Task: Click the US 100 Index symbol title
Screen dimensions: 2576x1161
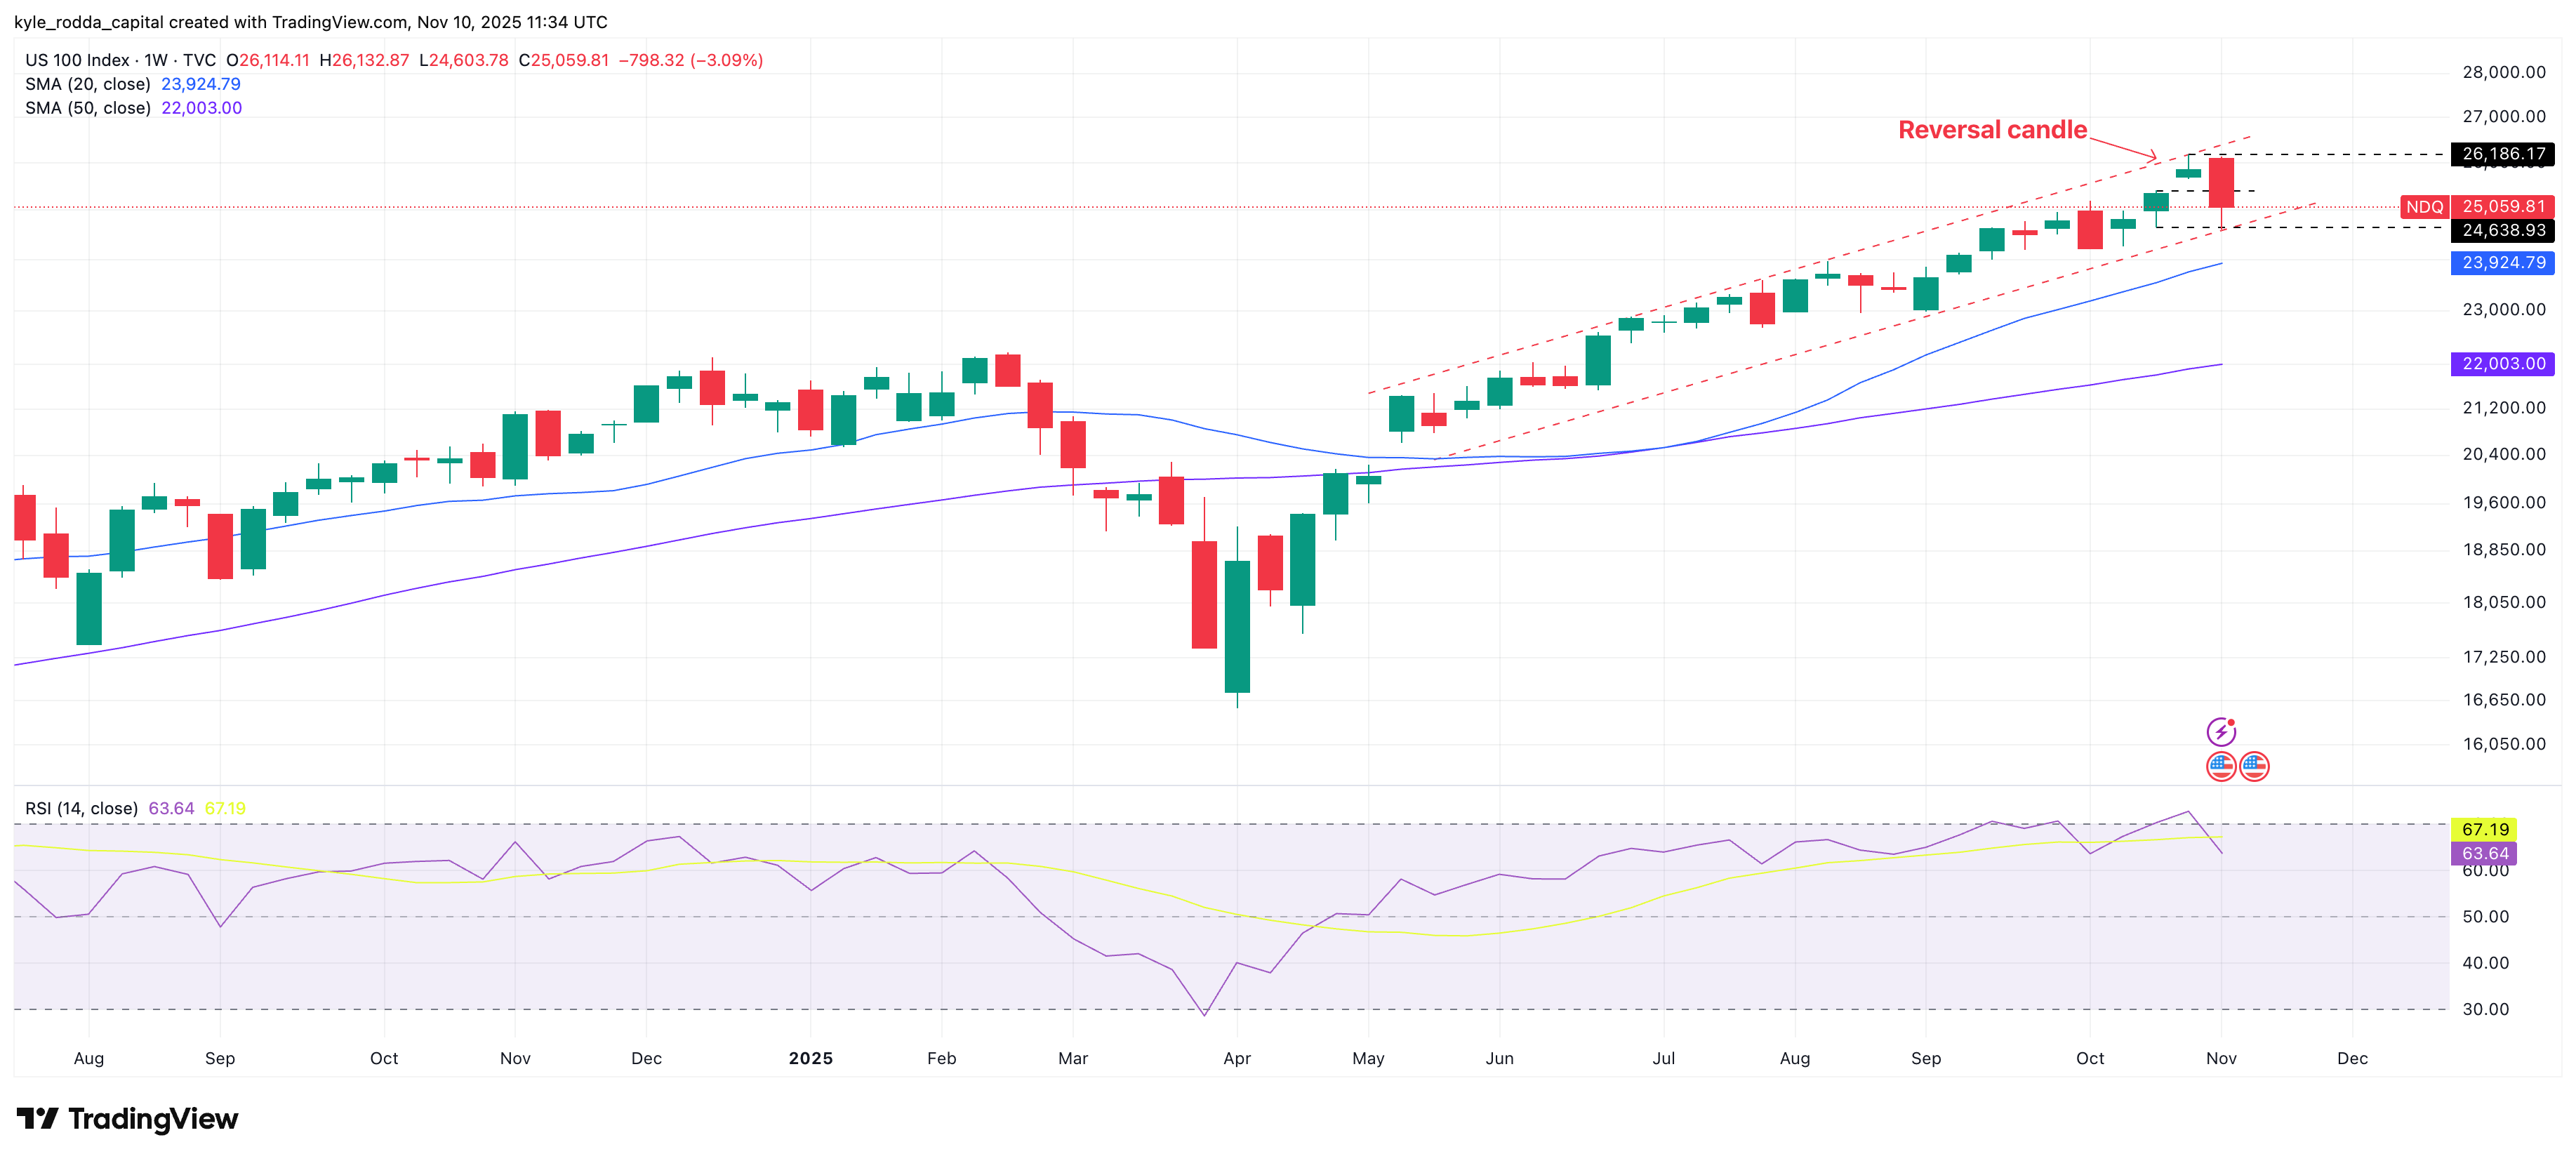Action: click(x=77, y=60)
